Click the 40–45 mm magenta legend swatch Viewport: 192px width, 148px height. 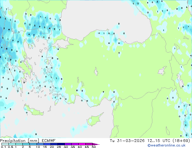pyautogui.click(x=82, y=144)
